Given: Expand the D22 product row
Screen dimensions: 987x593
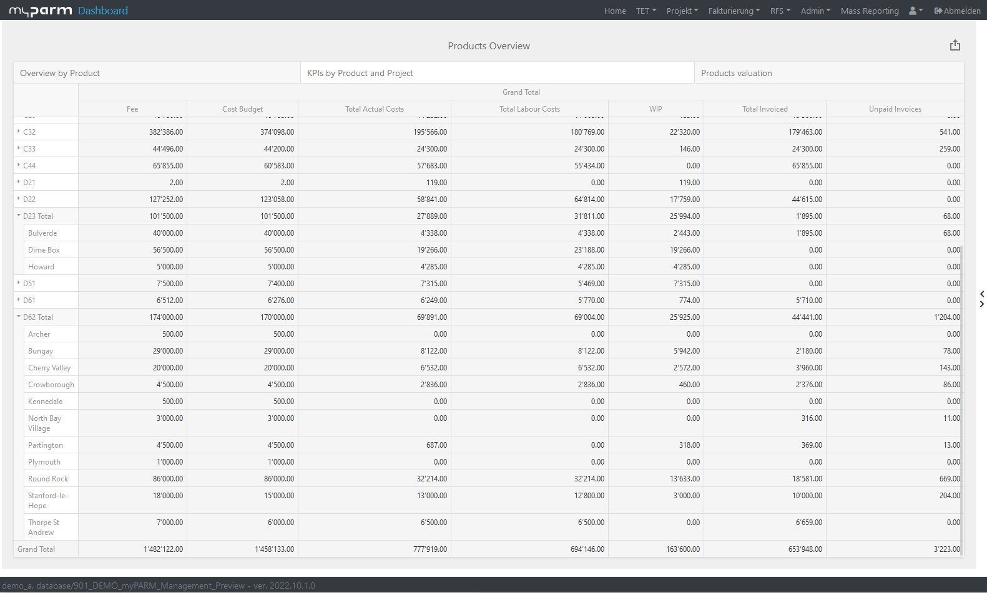Looking at the screenshot, I should click(19, 199).
